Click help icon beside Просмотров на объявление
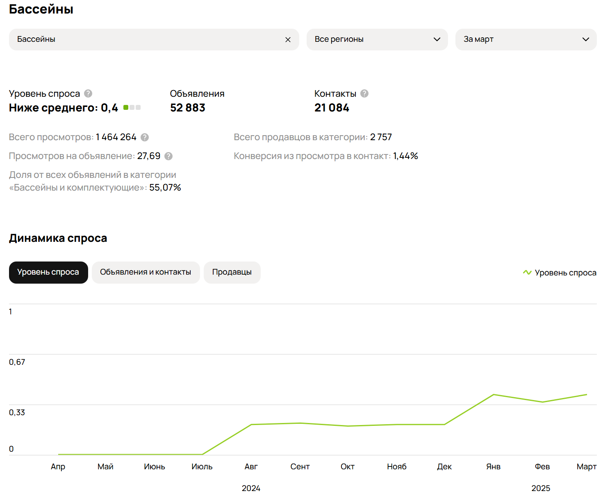 point(168,156)
